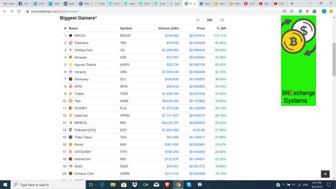This screenshot has width=336, height=189.
Task: Open Dropbox from the taskbar
Action: pos(134,185)
